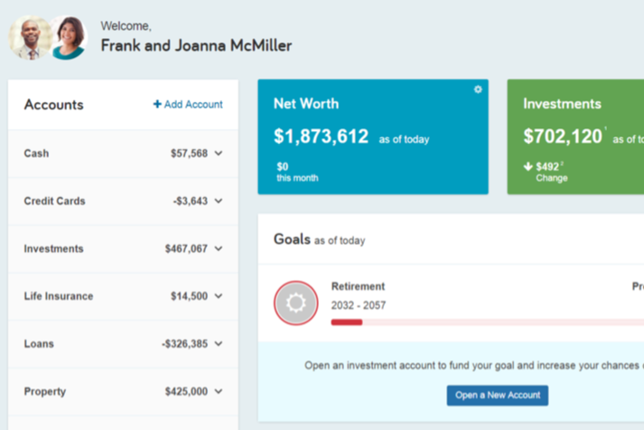Viewport: 644px width, 430px height.
Task: Click the Accounts panel heading
Action: tap(53, 105)
